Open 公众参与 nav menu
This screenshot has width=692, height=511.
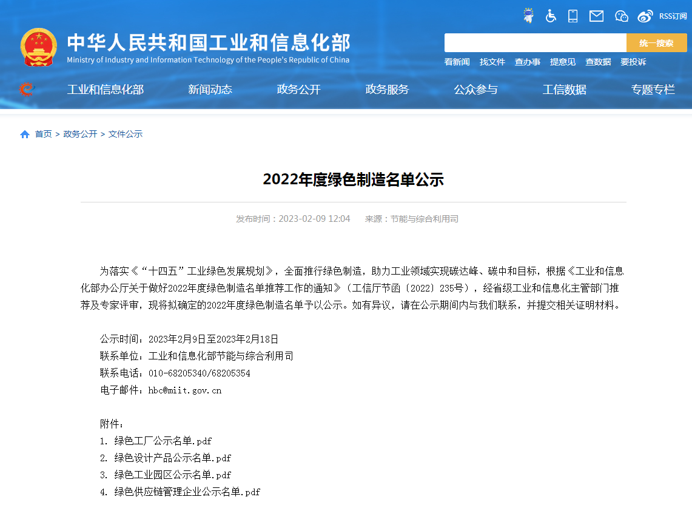point(475,90)
